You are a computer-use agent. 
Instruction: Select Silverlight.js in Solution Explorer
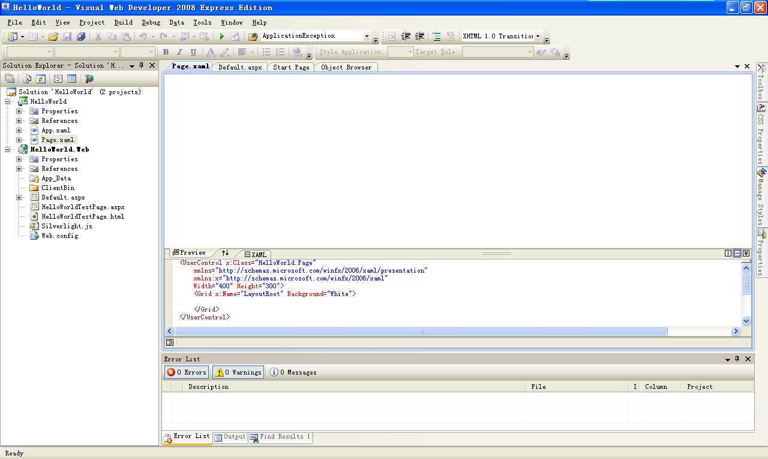tap(67, 226)
